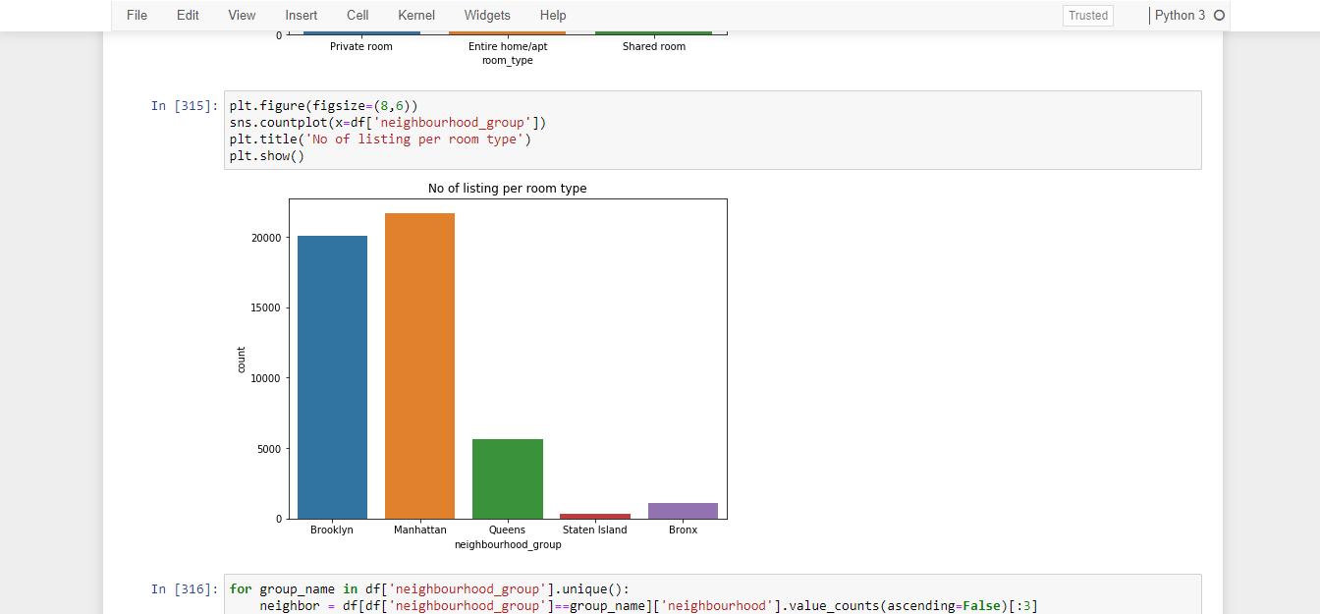Image resolution: width=1320 pixels, height=614 pixels.
Task: Click the orange Manhattan bar in chart
Action: [419, 365]
